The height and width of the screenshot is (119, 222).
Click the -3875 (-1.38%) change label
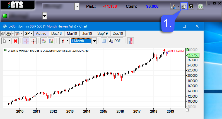175,51
